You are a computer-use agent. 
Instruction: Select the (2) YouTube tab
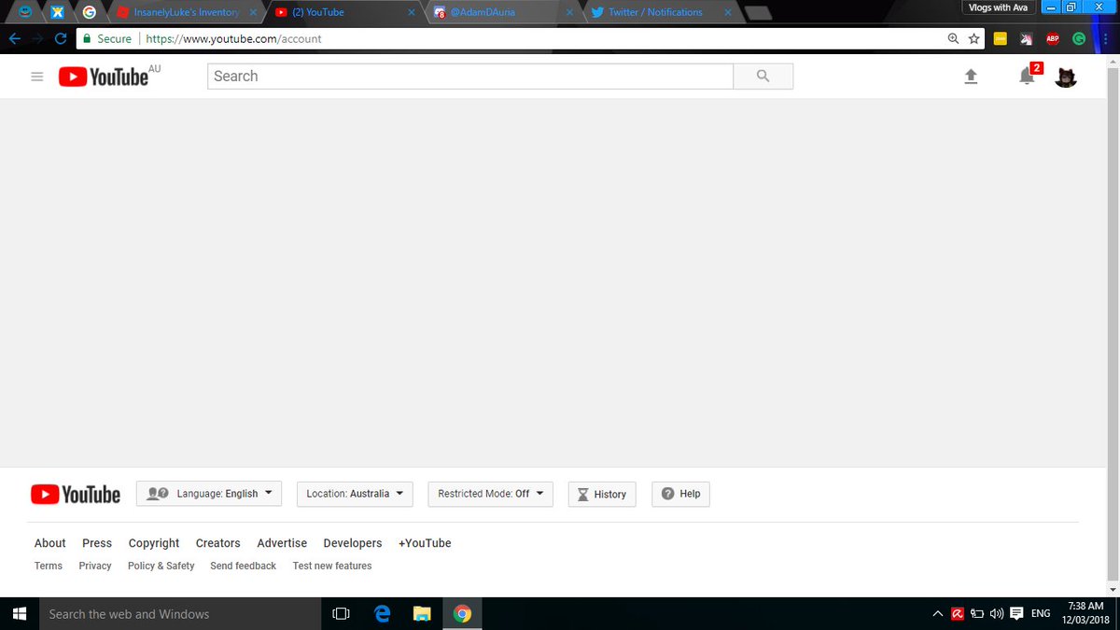[344, 12]
